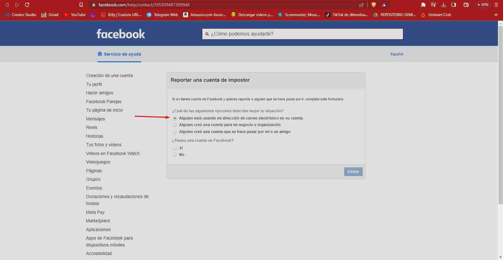Select 'se hace pasar por mí o un amigo' option

175,132
